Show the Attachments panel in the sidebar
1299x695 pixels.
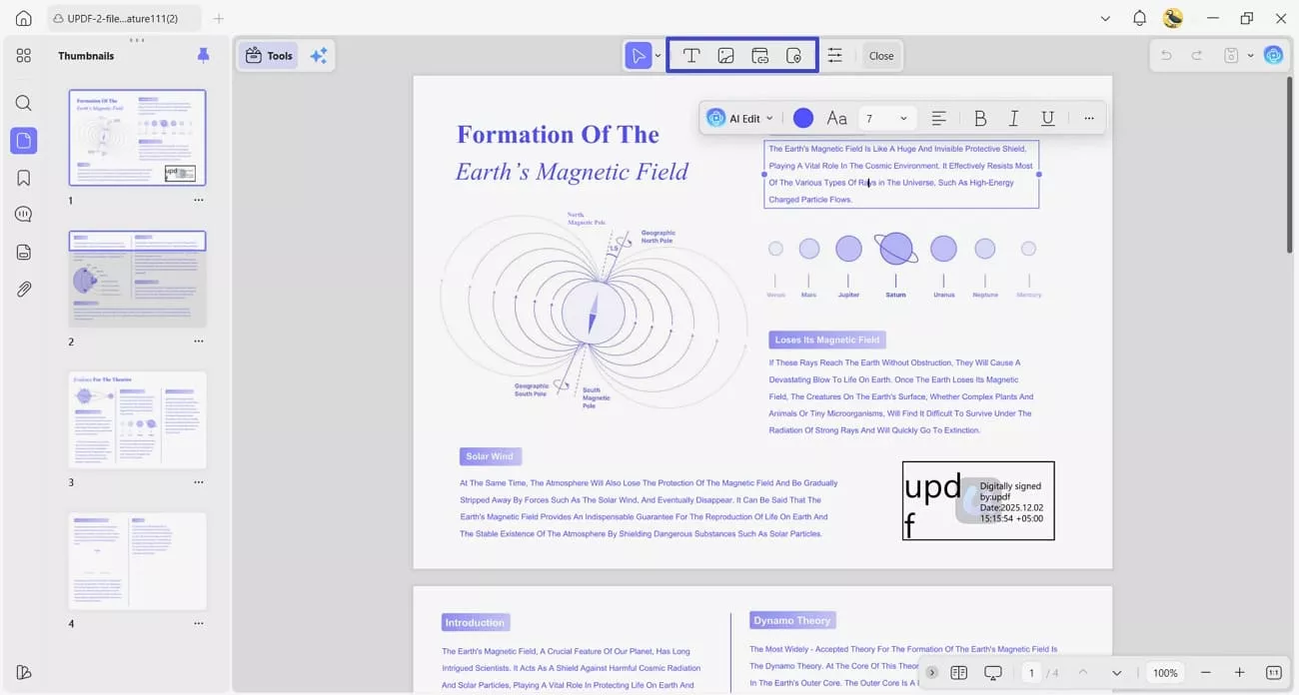tap(23, 289)
